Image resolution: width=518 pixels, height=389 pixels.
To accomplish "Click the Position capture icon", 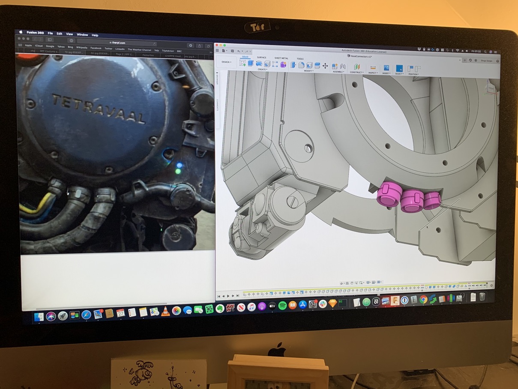I will pyautogui.click(x=410, y=69).
